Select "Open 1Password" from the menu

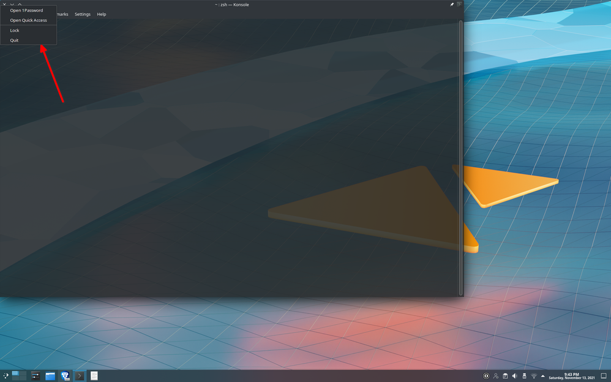click(x=26, y=10)
